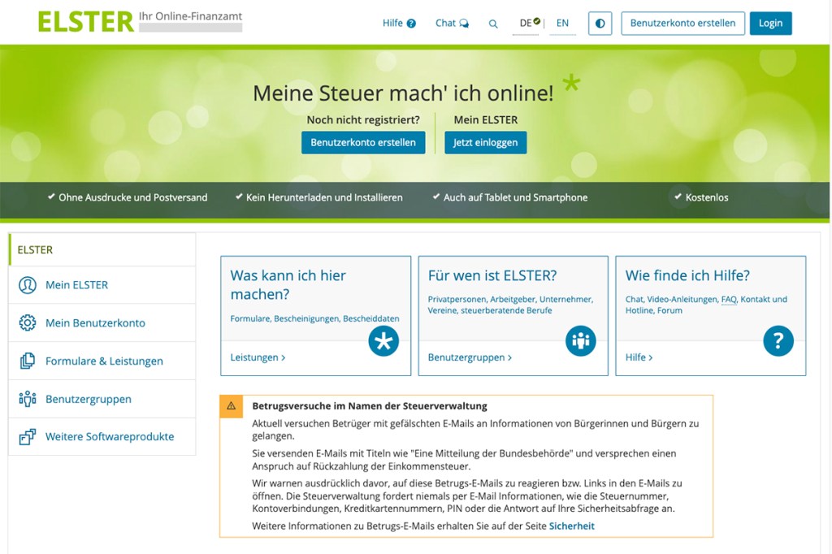Click the round asterisk icon on Leistungen card
832x554 pixels.
tap(383, 340)
